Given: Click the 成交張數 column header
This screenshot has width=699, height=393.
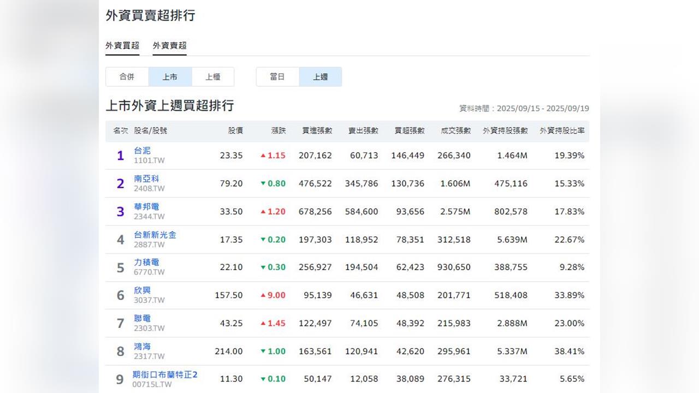Looking at the screenshot, I should [455, 131].
